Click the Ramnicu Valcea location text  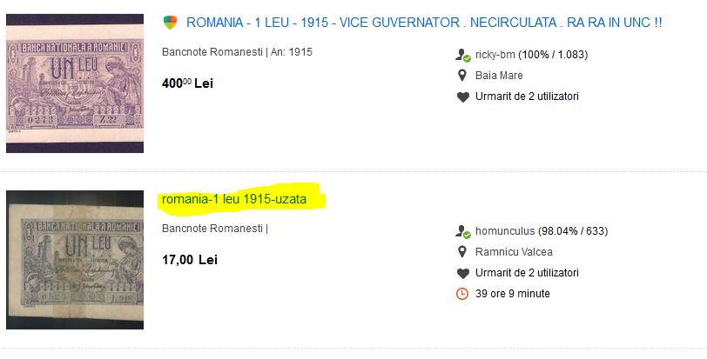[514, 252]
